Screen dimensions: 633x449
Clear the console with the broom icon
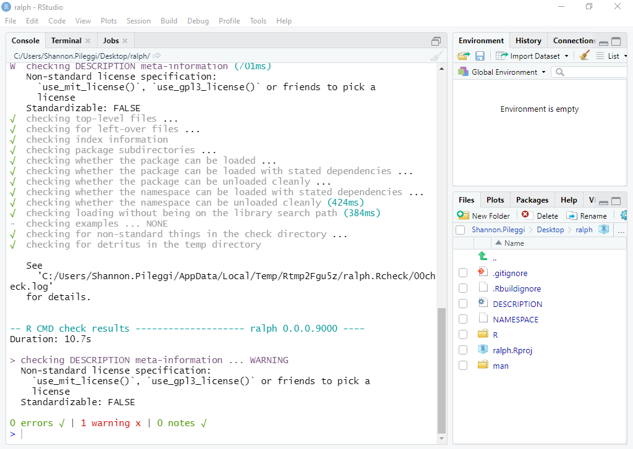(x=436, y=56)
